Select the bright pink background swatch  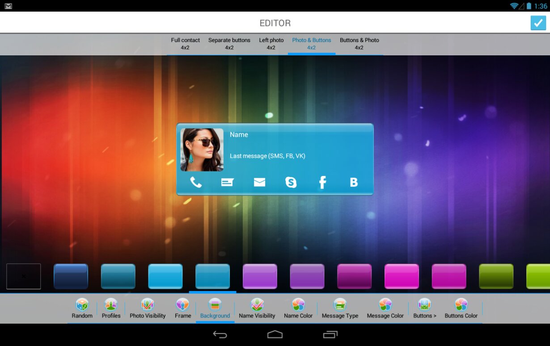click(402, 276)
